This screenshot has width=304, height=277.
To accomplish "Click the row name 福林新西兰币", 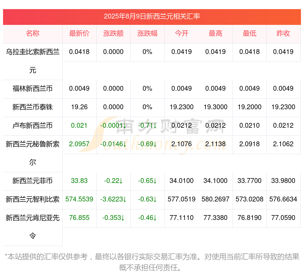I will point(33,89).
